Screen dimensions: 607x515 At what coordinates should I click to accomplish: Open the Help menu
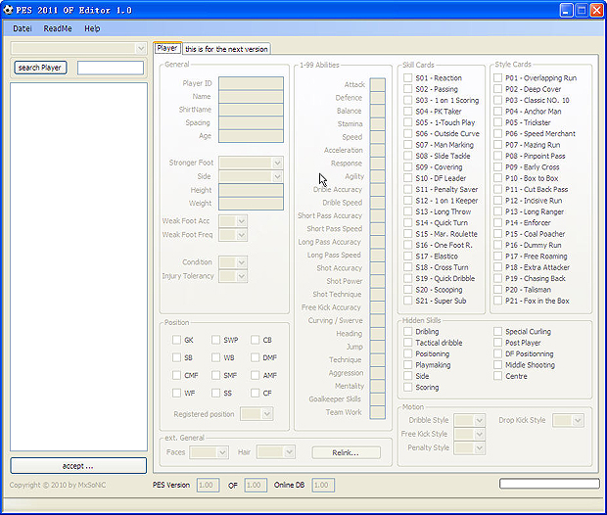92,28
